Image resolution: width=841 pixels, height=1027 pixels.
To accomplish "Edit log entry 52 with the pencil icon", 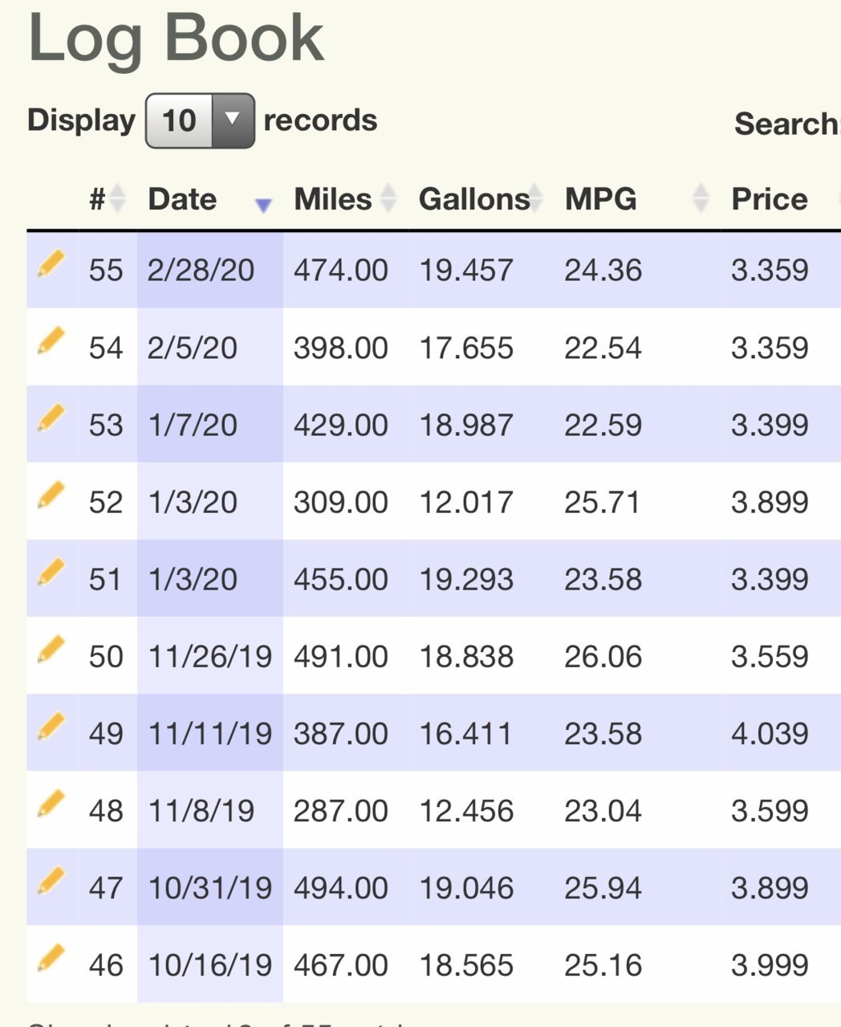I will click(51, 495).
